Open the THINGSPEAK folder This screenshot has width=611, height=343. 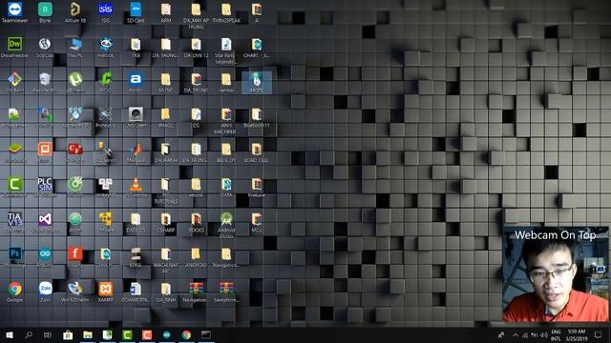(226, 12)
